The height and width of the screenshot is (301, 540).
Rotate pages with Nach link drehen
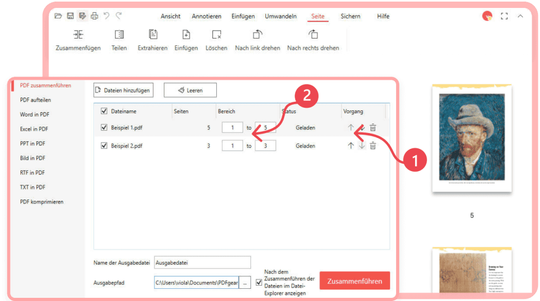coord(257,40)
